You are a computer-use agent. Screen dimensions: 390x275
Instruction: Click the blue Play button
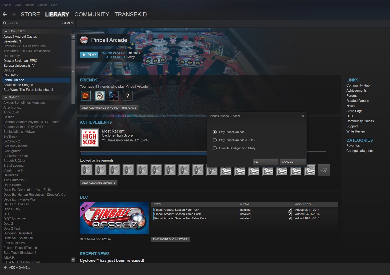click(89, 55)
